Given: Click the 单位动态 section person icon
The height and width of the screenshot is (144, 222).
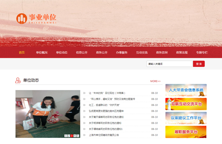Looking at the screenshot, I should click(18, 80).
